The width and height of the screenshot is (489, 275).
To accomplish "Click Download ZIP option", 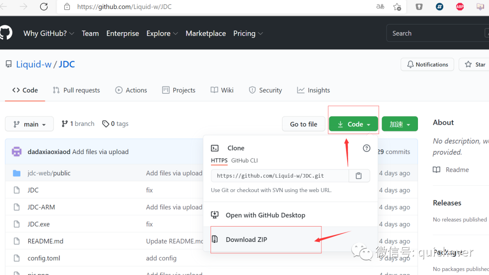I will click(x=246, y=239).
